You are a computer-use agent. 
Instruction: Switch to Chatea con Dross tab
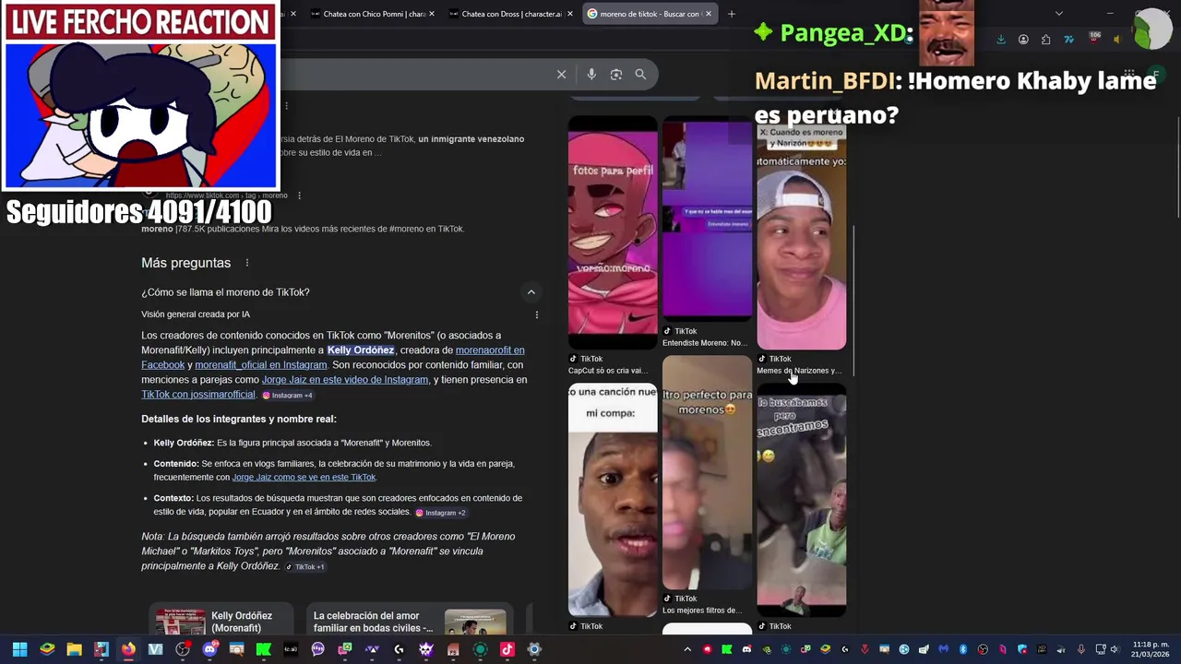click(510, 14)
